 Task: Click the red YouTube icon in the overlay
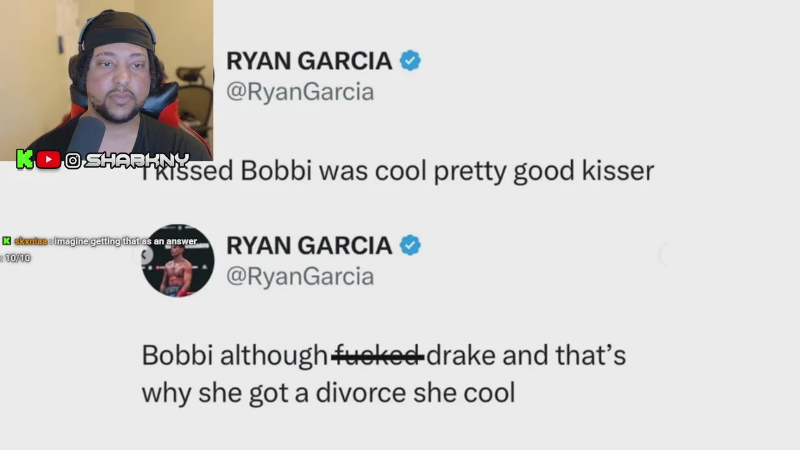pos(48,160)
